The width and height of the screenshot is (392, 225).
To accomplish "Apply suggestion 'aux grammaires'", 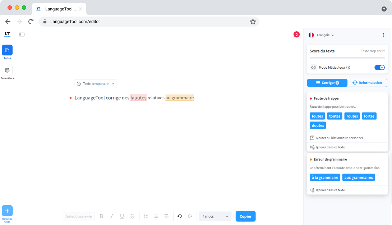I will coord(359,177).
